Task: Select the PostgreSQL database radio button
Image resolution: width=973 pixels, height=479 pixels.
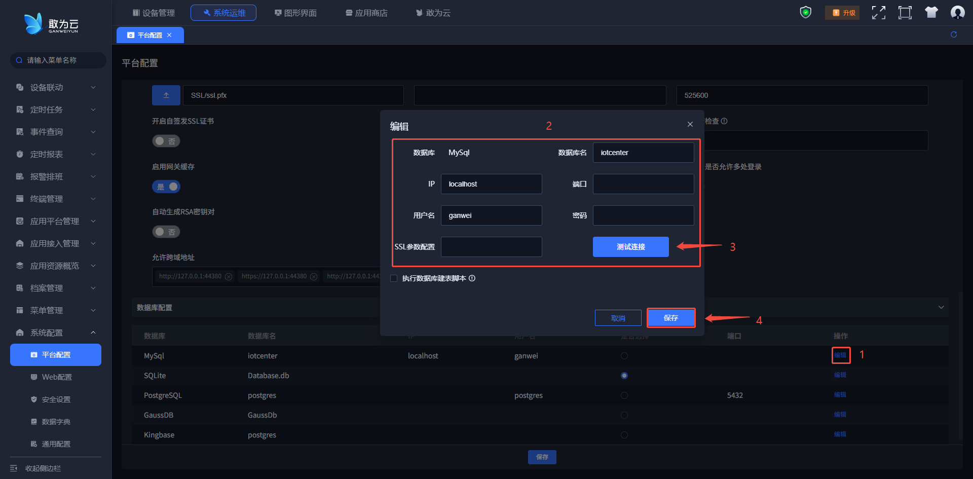Action: point(624,395)
